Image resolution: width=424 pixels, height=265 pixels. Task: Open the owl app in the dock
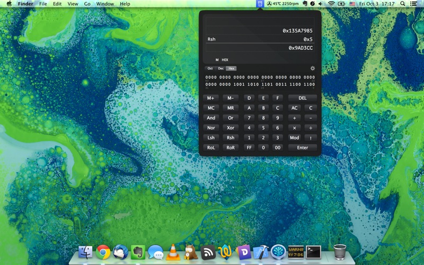(x=190, y=252)
